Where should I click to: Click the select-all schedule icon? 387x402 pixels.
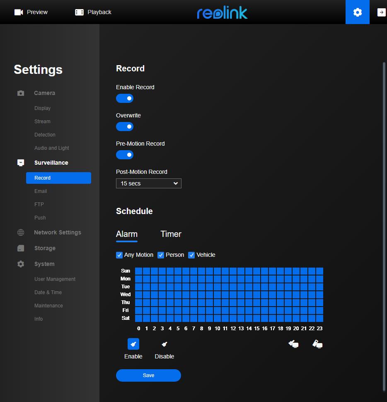pyautogui.click(x=293, y=344)
